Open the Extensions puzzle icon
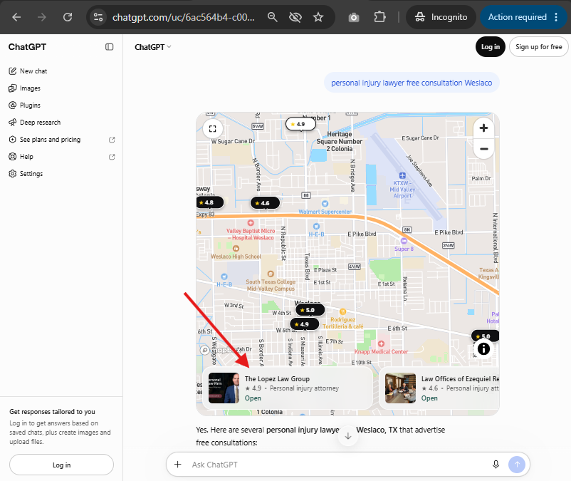 379,17
